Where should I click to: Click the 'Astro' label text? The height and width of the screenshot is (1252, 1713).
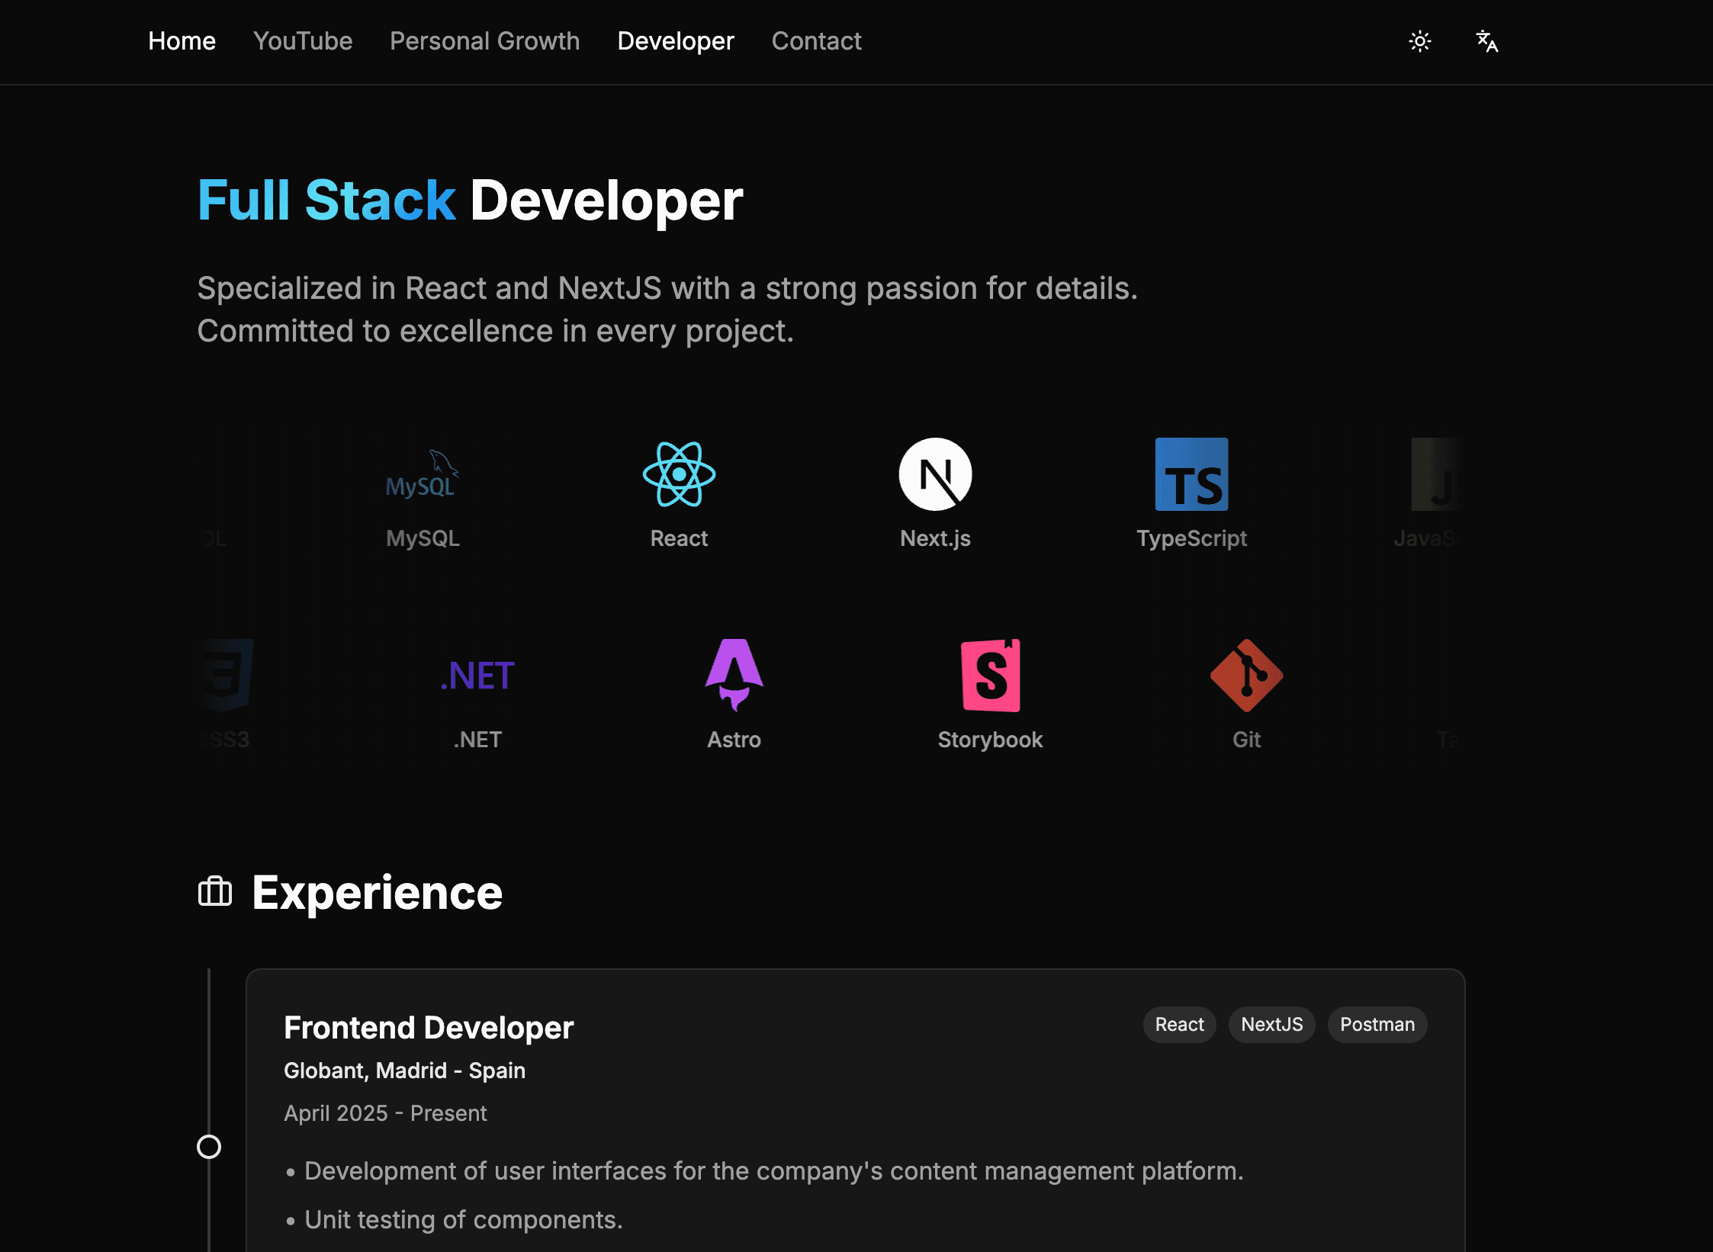pos(734,740)
